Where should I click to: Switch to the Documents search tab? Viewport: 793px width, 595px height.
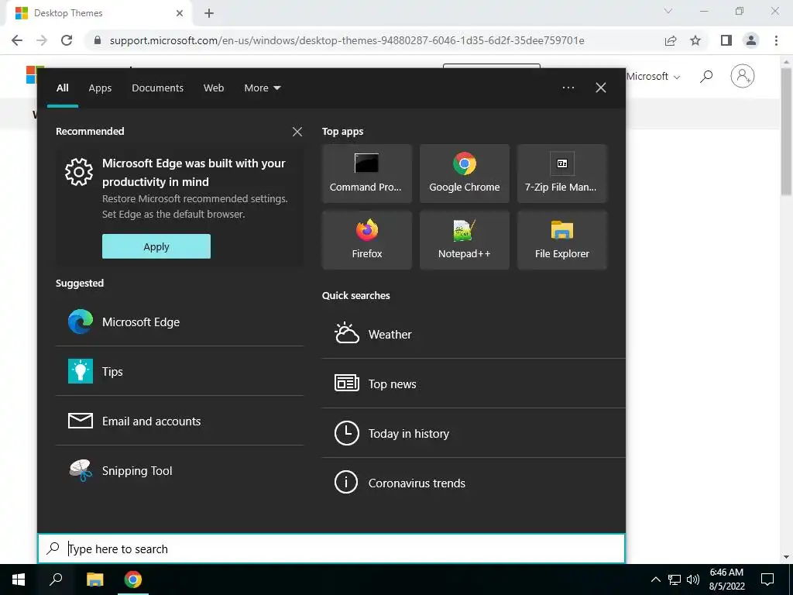click(x=157, y=88)
